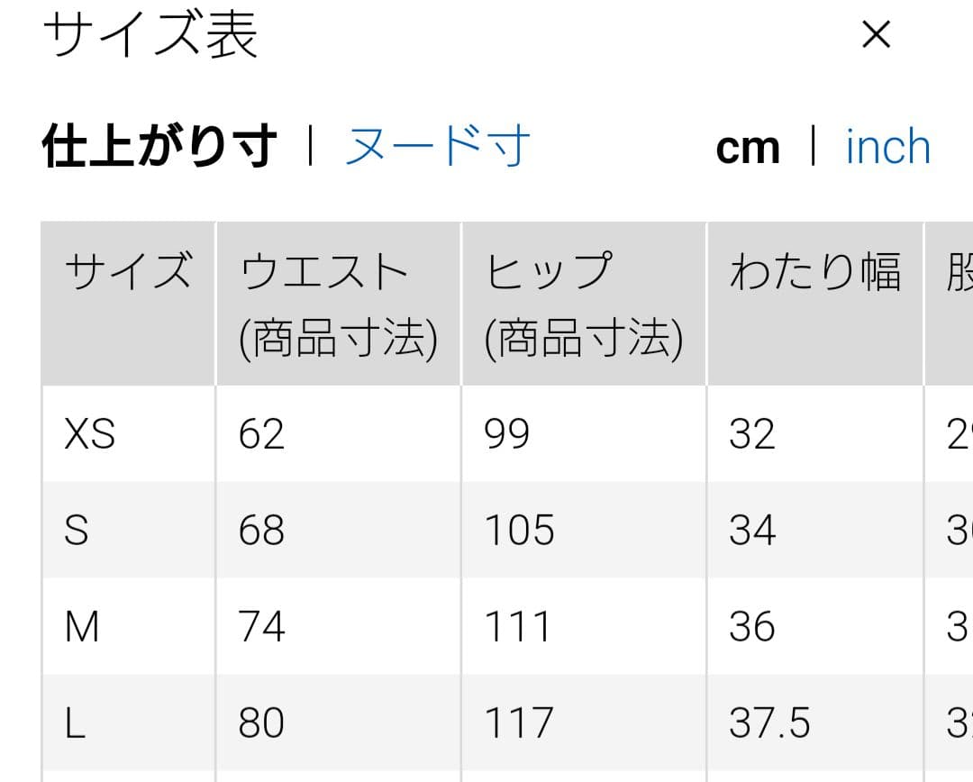973x782 pixels.
Task: Click waist value 62 for XS
Action: [261, 434]
